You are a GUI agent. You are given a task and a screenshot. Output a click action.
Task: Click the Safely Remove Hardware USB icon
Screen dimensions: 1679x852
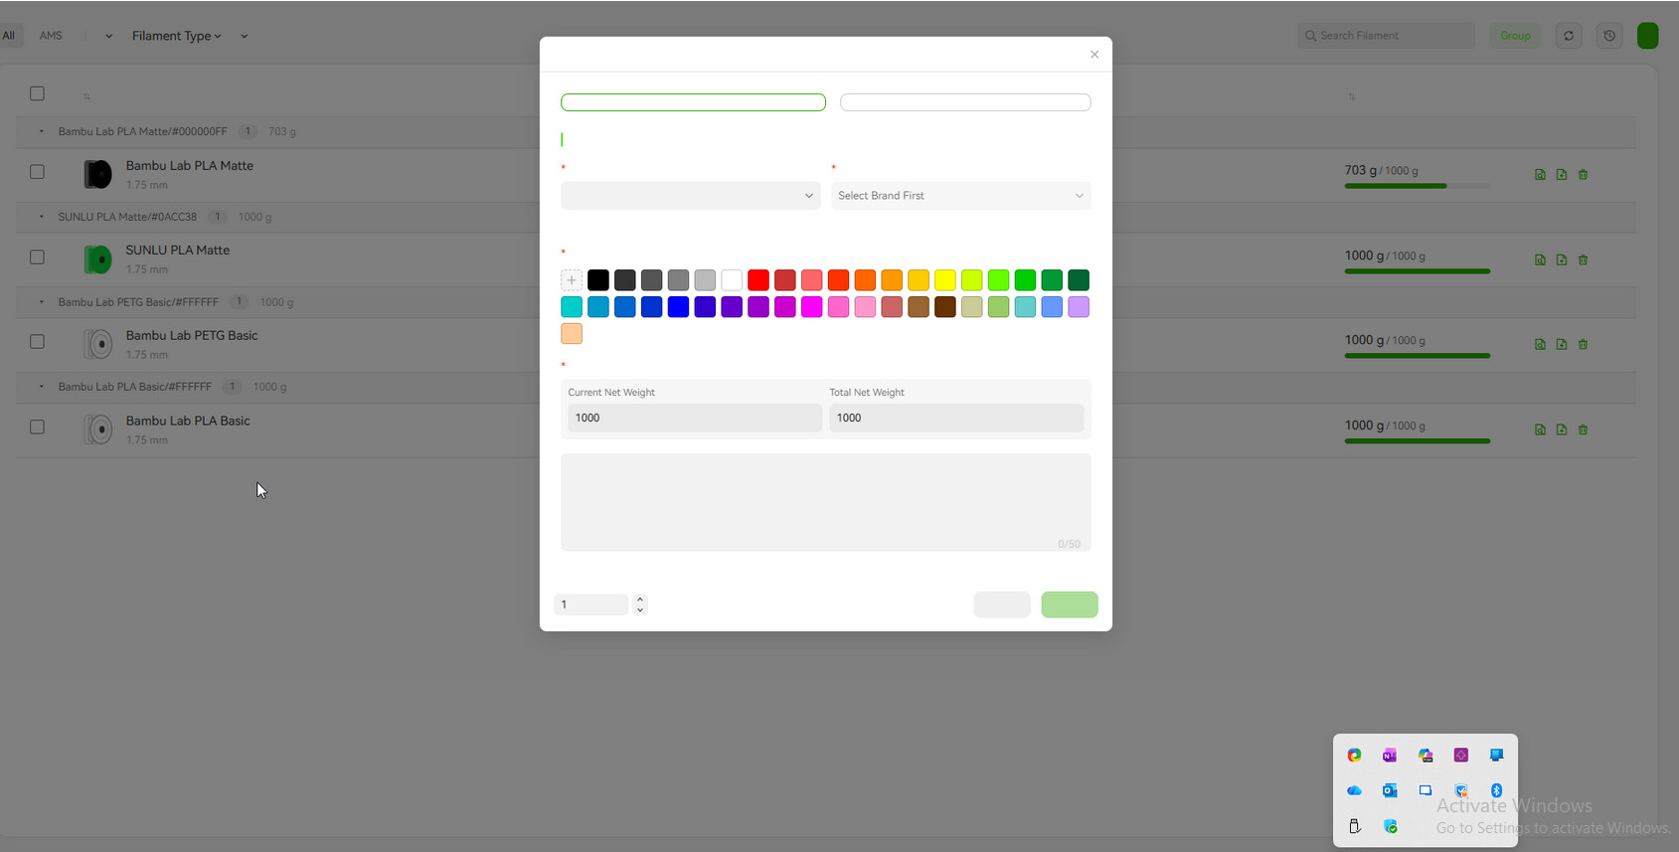[1354, 826]
